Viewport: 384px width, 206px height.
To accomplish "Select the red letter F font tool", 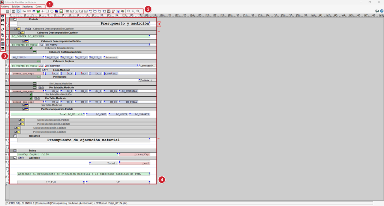I will click(113, 11).
